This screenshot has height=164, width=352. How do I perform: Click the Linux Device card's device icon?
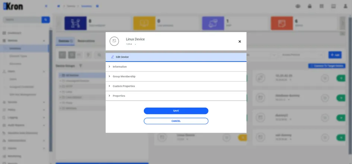(162, 137)
